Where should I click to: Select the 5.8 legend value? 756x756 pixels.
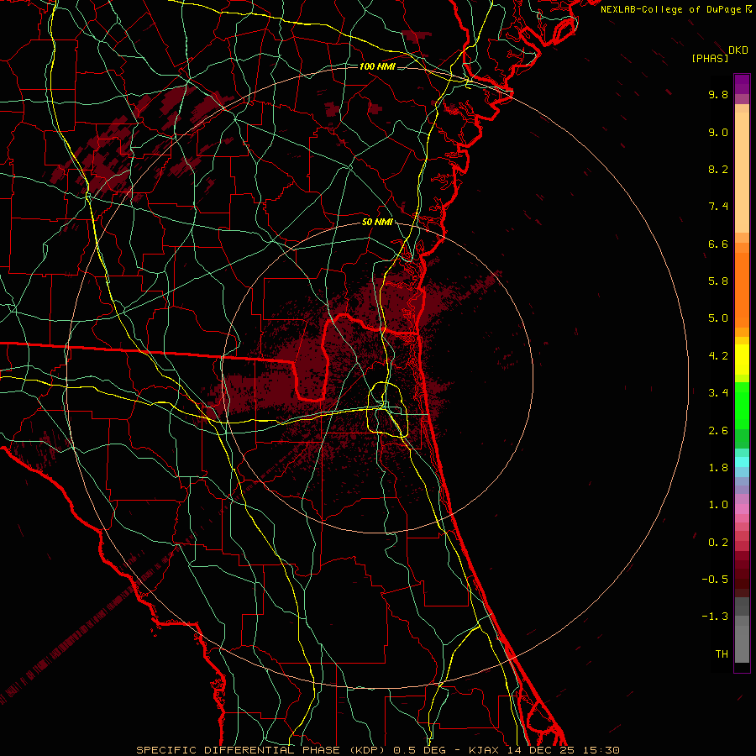coord(718,281)
